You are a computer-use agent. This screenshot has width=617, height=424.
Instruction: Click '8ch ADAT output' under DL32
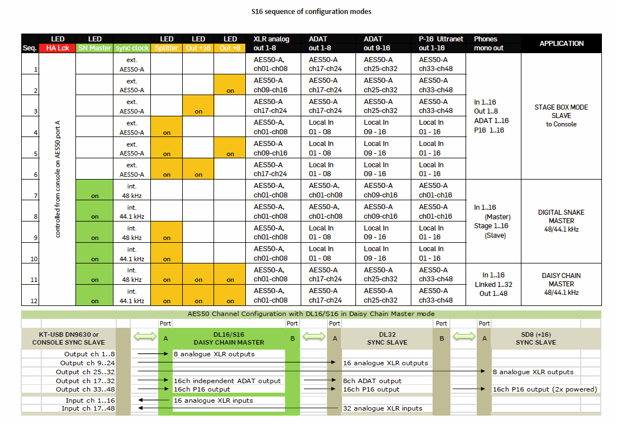pyautogui.click(x=372, y=381)
